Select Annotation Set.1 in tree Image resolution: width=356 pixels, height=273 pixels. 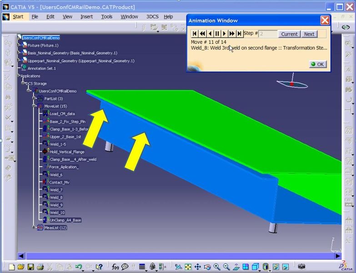tap(41, 68)
